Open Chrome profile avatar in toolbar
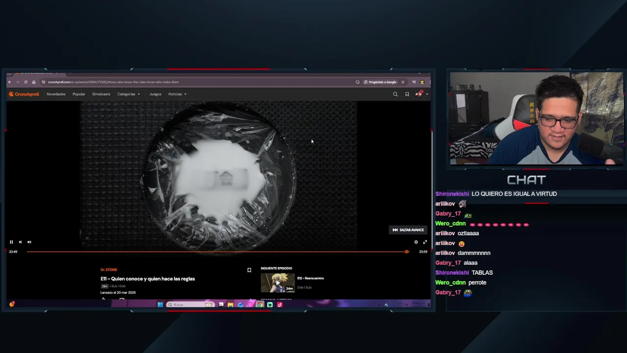 click(x=422, y=82)
